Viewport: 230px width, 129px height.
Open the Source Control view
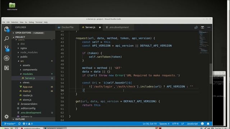tap(6, 48)
